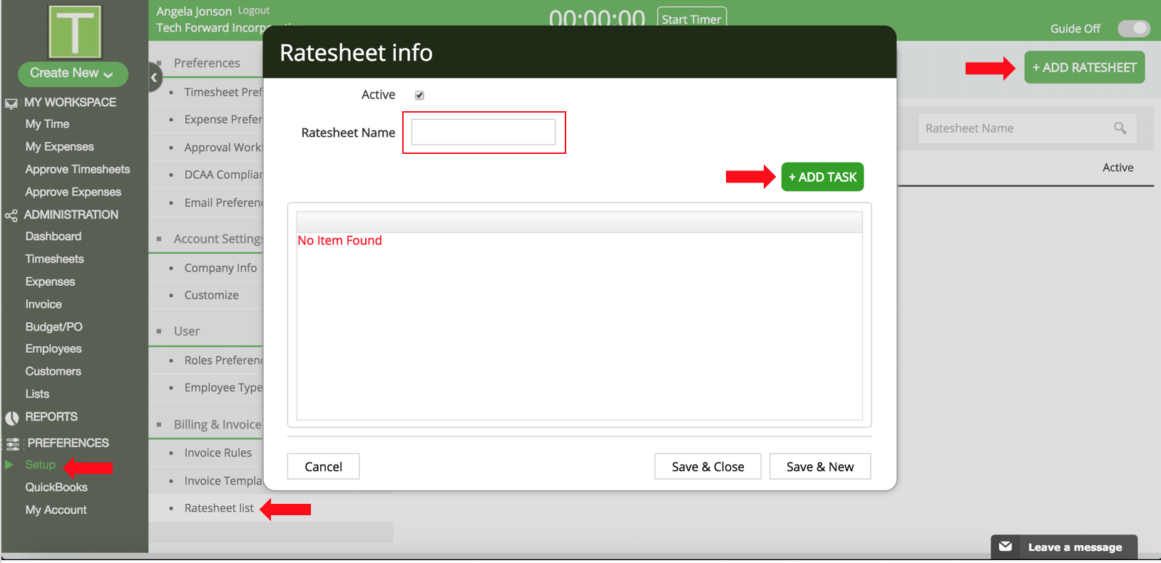
Task: Select Invoice Template item
Action: [x=223, y=481]
